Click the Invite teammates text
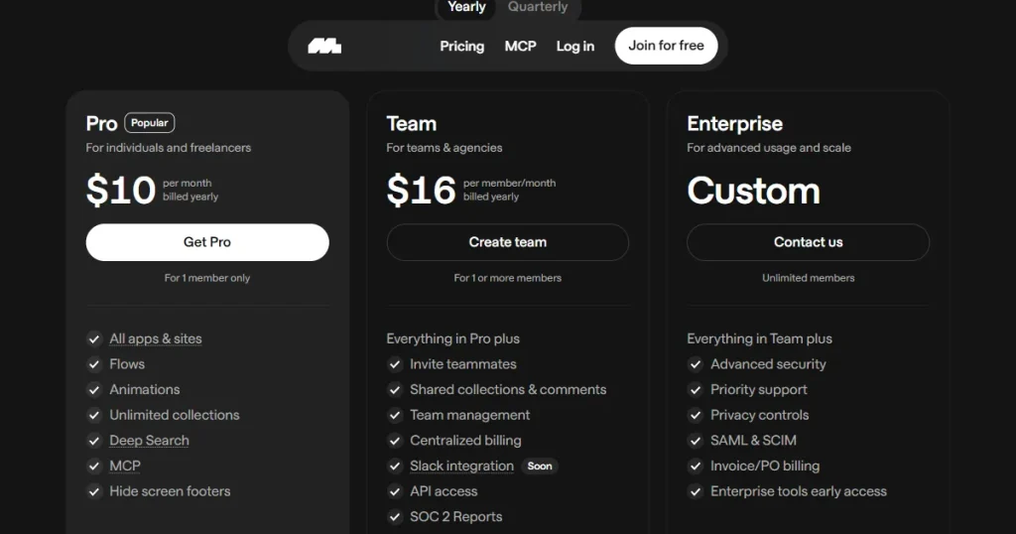 [463, 364]
